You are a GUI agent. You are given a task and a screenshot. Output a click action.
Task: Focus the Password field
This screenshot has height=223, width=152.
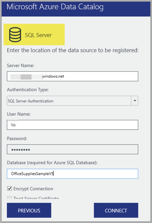pyautogui.click(x=73, y=149)
